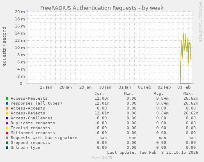Screen dimensions: 204x162
Task: Click the 'Cur:' column header
Action: click(x=99, y=94)
